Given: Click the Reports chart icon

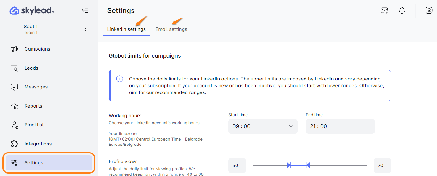Looking at the screenshot, I should 14,106.
